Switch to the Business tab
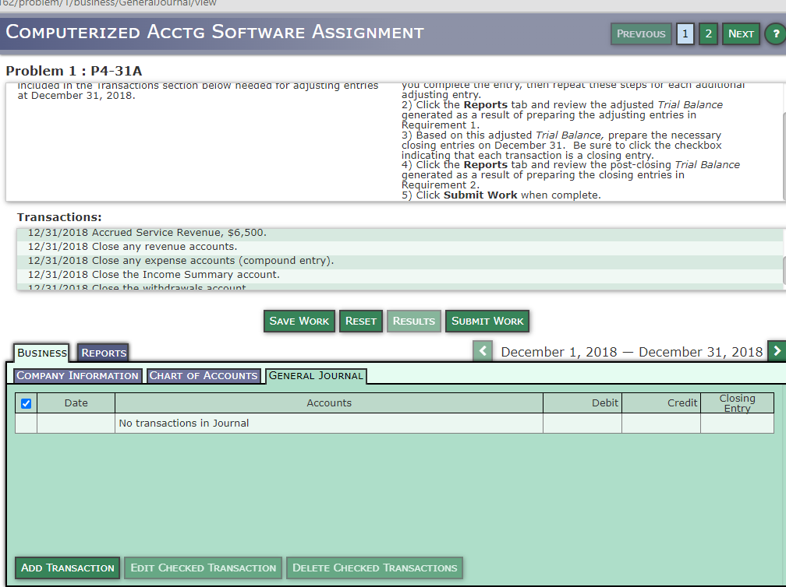This screenshot has width=786, height=587. (41, 353)
